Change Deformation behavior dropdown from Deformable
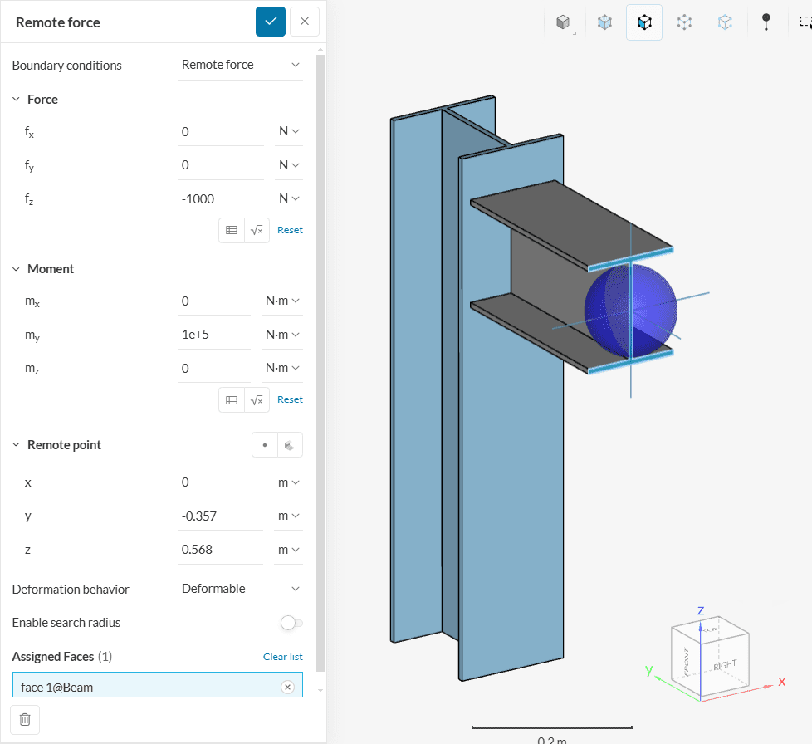Viewport: 812px width, 744px height. tap(241, 589)
